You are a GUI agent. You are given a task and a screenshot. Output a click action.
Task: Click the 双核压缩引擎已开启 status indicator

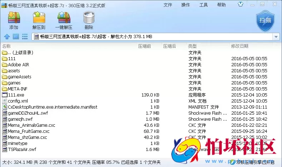coord(252,162)
